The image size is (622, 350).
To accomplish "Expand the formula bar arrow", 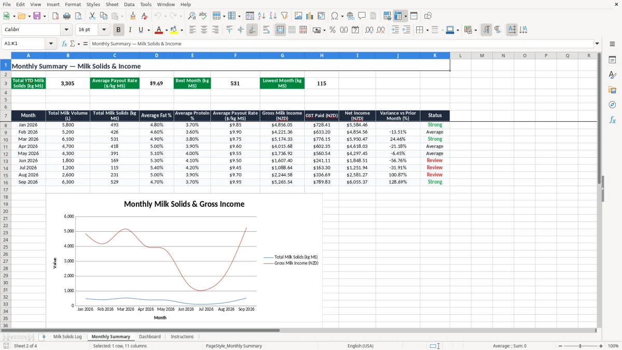I will pos(597,44).
